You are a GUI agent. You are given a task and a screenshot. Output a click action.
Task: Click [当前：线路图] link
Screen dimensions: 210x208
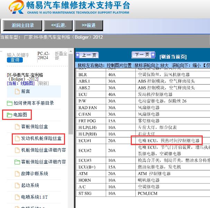pyautogui.click(x=21, y=83)
